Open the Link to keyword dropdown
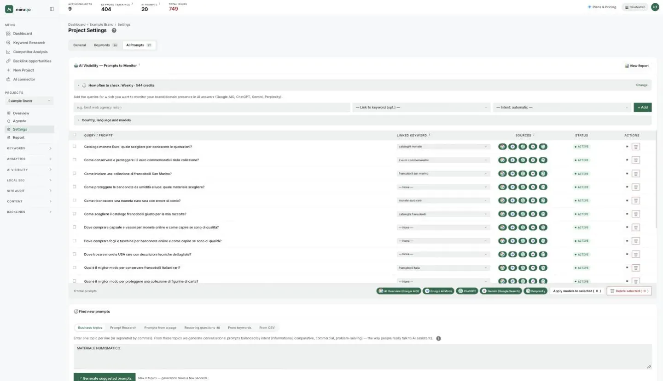The image size is (663, 381). coord(421,107)
